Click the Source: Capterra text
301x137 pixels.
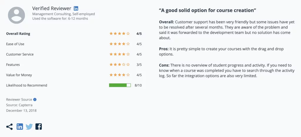click(x=19, y=105)
